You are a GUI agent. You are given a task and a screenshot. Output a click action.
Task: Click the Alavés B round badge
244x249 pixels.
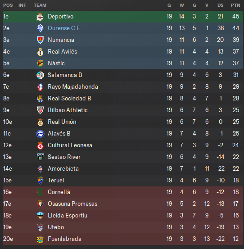40,134
